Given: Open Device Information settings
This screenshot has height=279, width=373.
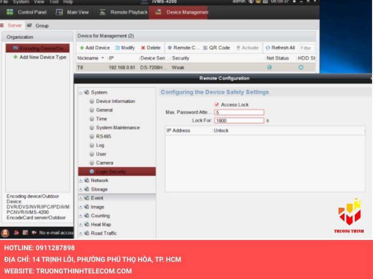Looking at the screenshot, I should (115, 101).
